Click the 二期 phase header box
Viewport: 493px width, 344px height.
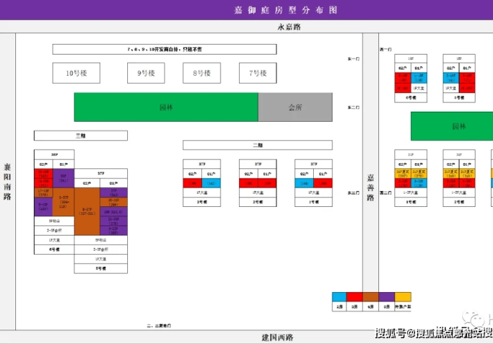pos(257,145)
